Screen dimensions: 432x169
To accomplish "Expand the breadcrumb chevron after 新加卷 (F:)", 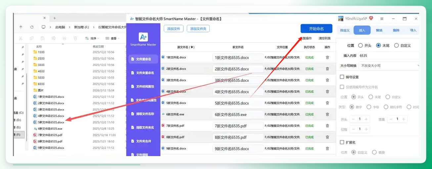I will point(94,27).
